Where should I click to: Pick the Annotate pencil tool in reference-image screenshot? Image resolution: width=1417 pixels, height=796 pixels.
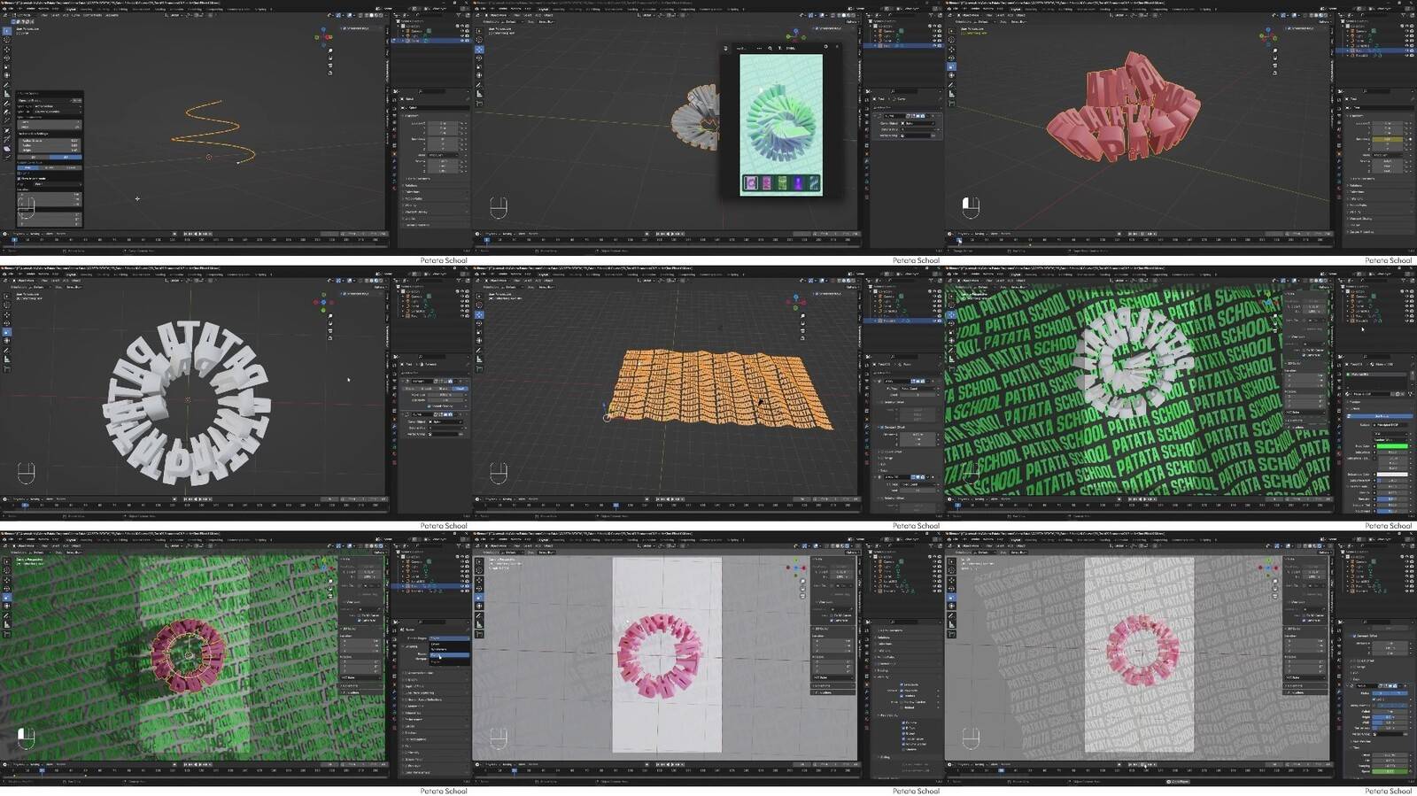pyautogui.click(x=479, y=84)
